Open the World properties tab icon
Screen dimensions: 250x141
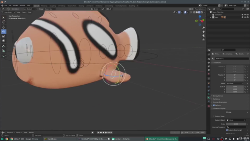[209, 74]
